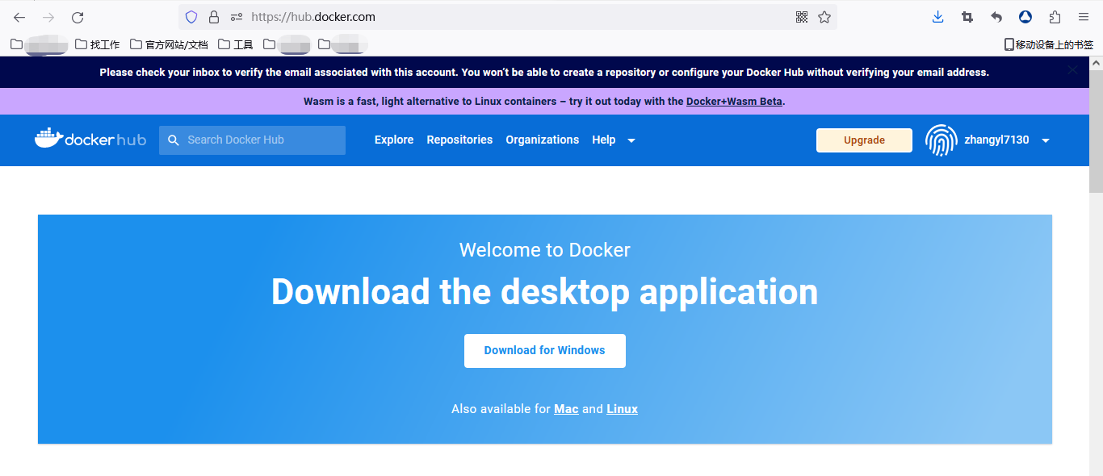The width and height of the screenshot is (1103, 476).
Task: Show the QR code icon in address bar
Action: point(802,17)
